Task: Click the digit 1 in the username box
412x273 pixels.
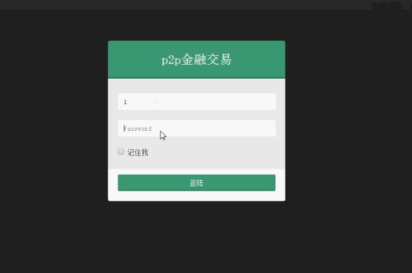Action: click(x=125, y=102)
